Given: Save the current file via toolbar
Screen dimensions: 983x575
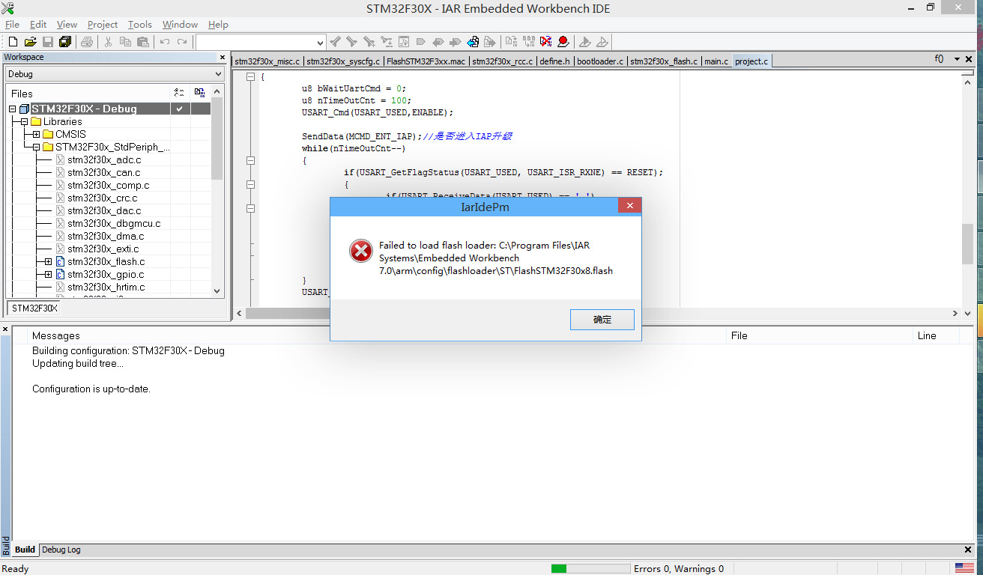Looking at the screenshot, I should 47,42.
